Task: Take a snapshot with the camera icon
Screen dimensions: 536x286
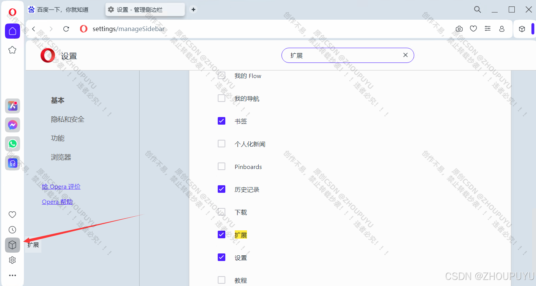Action: [x=459, y=29]
